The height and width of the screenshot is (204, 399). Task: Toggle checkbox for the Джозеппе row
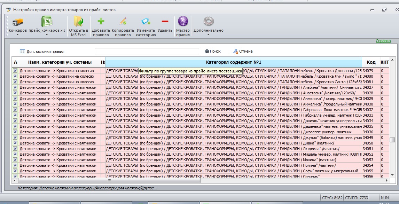pos(15,132)
